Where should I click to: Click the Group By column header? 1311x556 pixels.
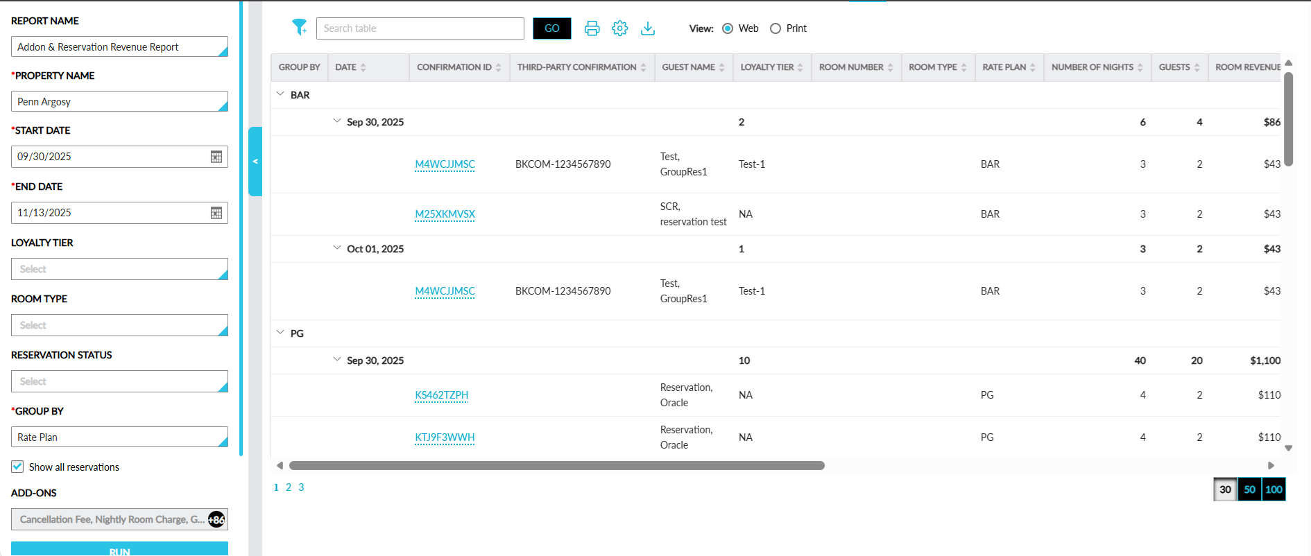(299, 67)
